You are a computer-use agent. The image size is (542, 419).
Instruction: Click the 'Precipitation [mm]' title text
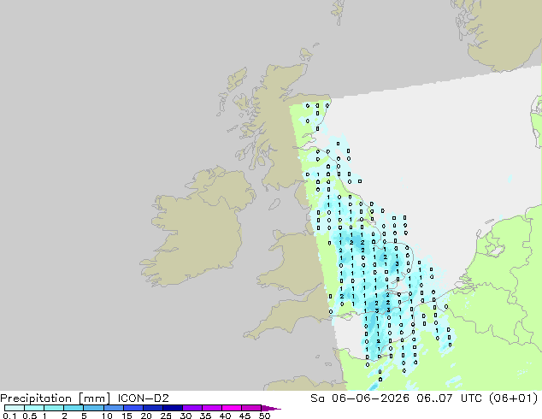coord(56,398)
